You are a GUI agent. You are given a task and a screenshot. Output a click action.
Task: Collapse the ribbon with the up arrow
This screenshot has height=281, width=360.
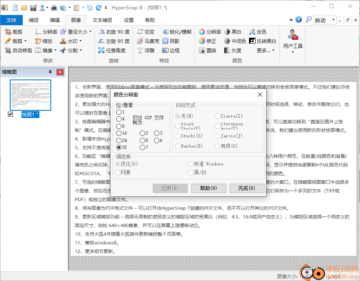(291, 20)
